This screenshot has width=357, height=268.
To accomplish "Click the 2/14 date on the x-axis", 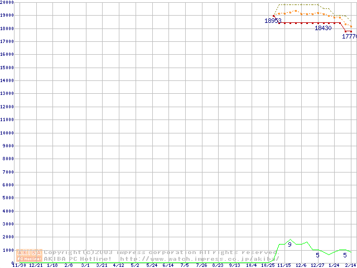I will (350, 265).
